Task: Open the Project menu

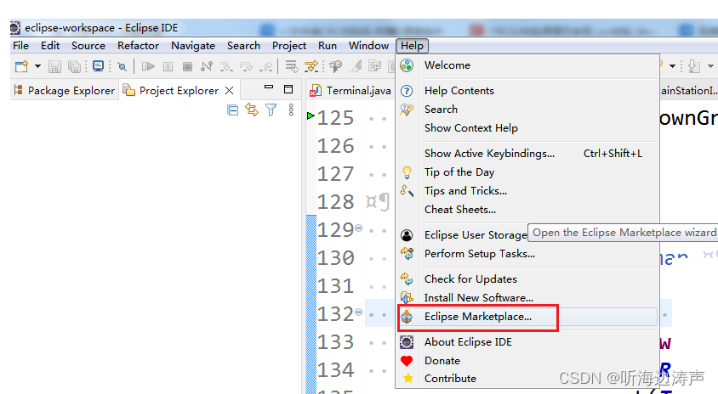Action: pos(289,46)
